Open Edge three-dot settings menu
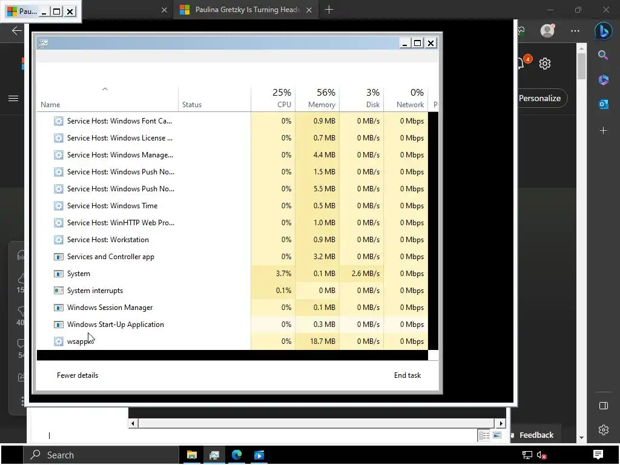620x465 pixels. 575,31
